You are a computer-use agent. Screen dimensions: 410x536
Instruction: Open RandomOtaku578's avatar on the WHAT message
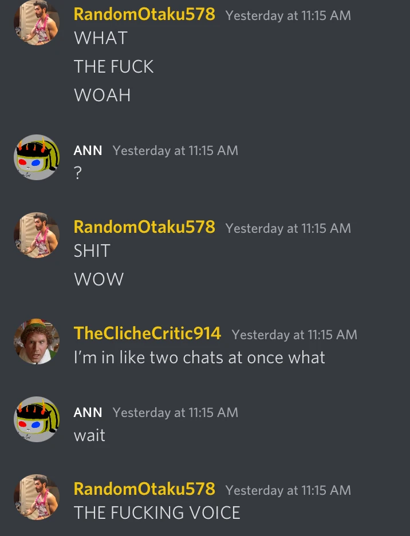[x=37, y=22]
